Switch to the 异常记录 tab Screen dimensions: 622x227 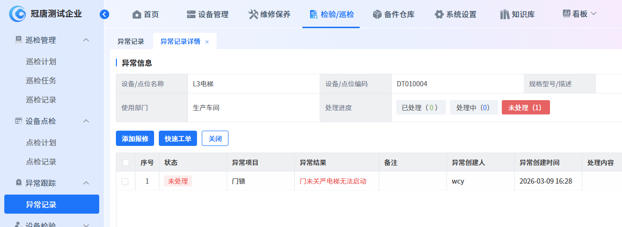click(131, 41)
